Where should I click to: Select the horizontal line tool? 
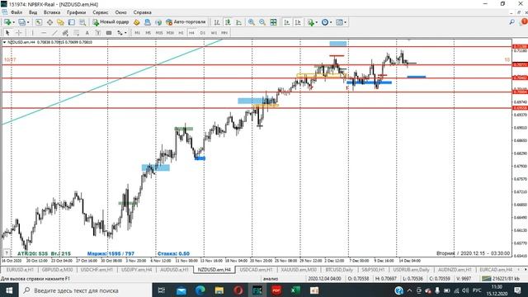[x=44, y=33]
